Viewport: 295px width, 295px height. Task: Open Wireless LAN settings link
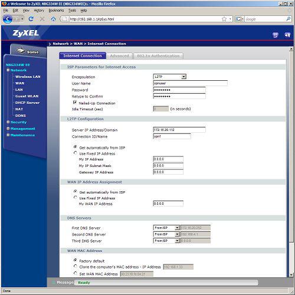tap(28, 77)
